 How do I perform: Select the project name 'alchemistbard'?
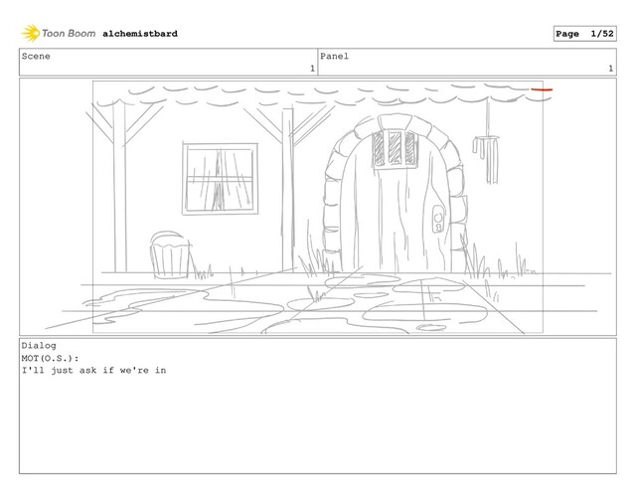click(x=140, y=34)
